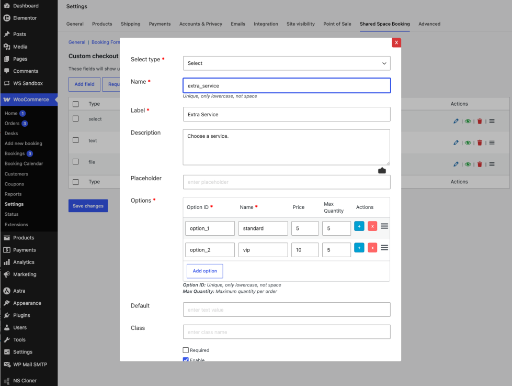Delete the text field row with trash icon
512x386 pixels.
click(480, 142)
